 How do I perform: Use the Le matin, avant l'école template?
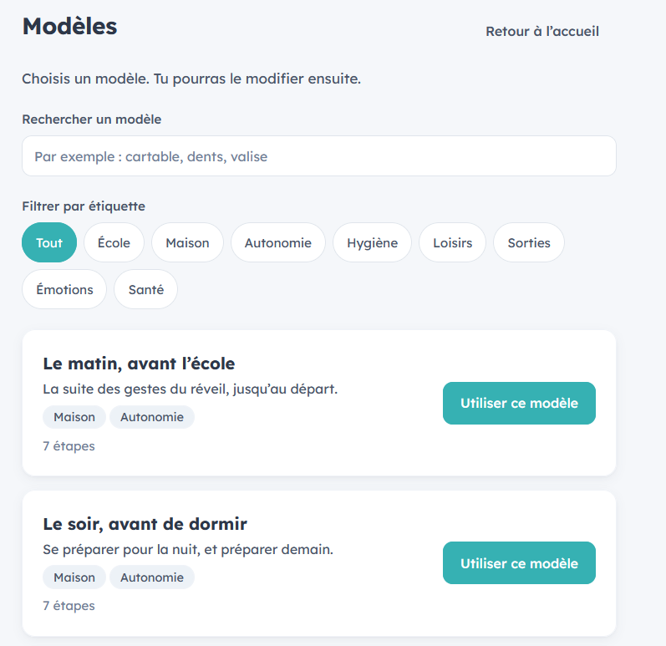519,403
